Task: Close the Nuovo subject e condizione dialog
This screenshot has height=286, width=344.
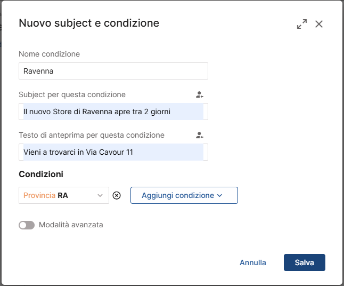Action: [x=319, y=24]
